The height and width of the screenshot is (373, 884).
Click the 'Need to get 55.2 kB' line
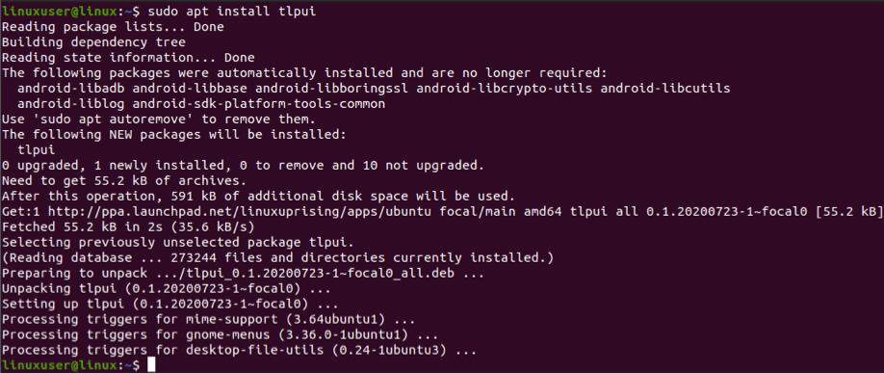(124, 181)
